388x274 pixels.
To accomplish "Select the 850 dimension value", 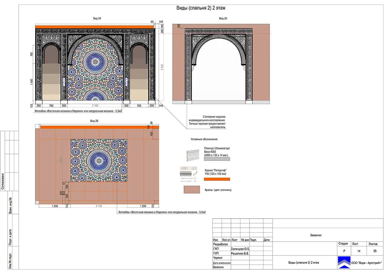I will point(61,193).
